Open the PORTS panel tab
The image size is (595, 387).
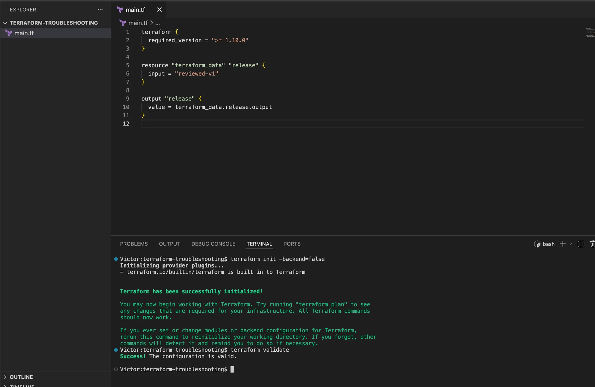point(292,244)
